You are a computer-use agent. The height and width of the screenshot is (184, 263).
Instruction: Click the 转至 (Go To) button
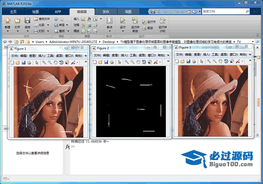(x=59, y=25)
